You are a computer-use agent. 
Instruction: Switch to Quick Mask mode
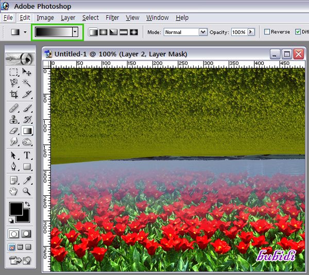pos(26,234)
